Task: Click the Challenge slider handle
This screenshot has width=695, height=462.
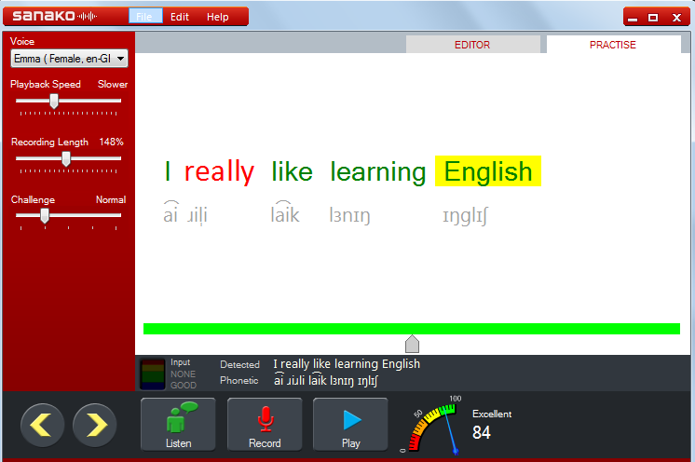Action: [x=44, y=215]
